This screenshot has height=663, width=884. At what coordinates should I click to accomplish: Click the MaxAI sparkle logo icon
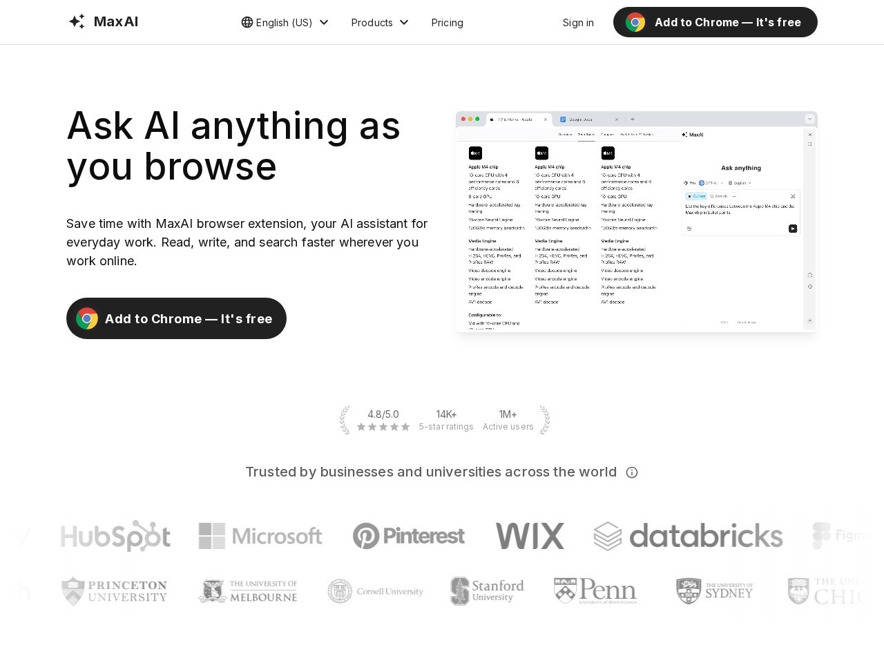[77, 21]
